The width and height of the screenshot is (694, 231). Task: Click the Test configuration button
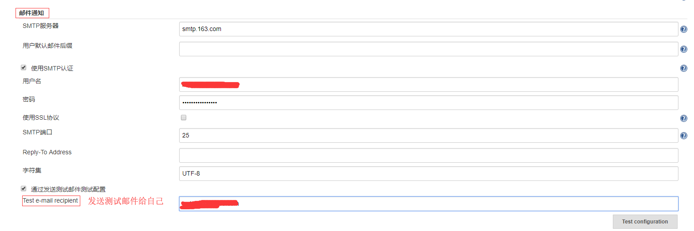(x=645, y=222)
